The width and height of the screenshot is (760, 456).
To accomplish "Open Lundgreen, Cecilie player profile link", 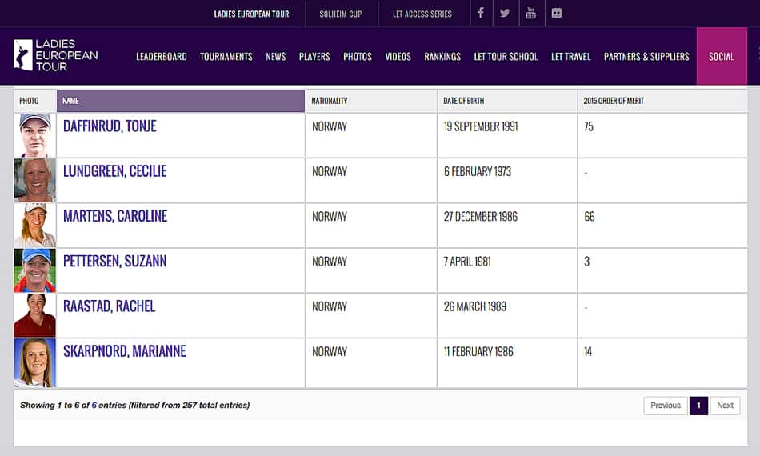I will coord(115,171).
